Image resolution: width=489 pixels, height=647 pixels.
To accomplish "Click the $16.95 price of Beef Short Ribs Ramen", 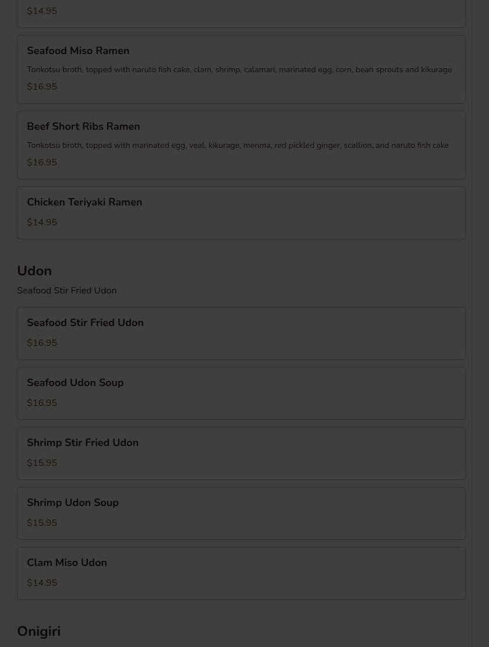I will pyautogui.click(x=42, y=162).
